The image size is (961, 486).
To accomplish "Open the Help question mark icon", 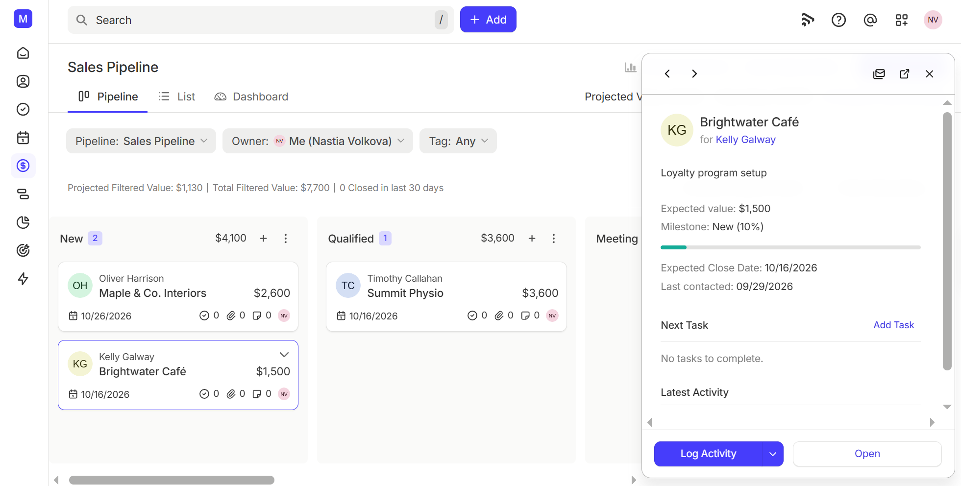I will [838, 20].
